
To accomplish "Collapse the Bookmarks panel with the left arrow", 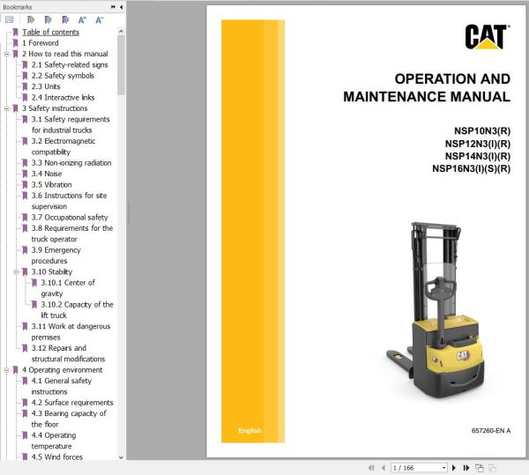I will [121, 7].
